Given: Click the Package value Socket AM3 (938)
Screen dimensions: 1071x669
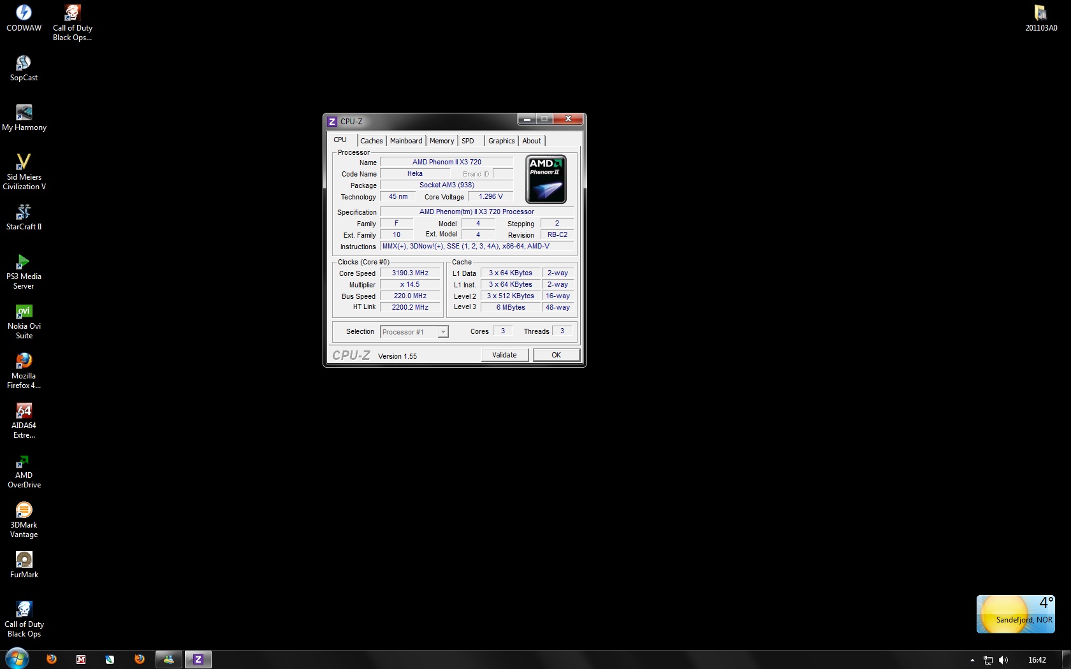Looking at the screenshot, I should [447, 185].
